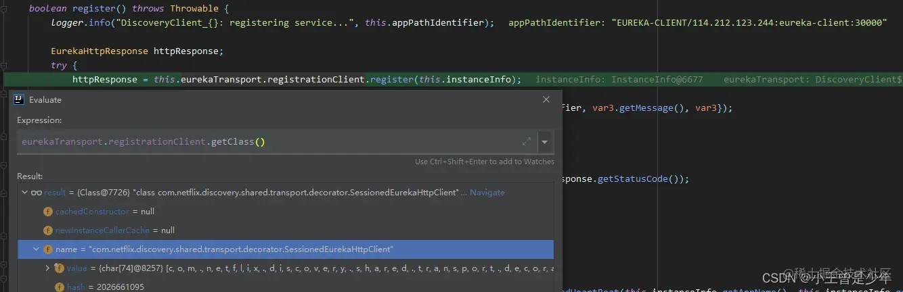The width and height of the screenshot is (903, 292).
Task: Click the field icon next to cachedConstructor
Action: click(48, 212)
